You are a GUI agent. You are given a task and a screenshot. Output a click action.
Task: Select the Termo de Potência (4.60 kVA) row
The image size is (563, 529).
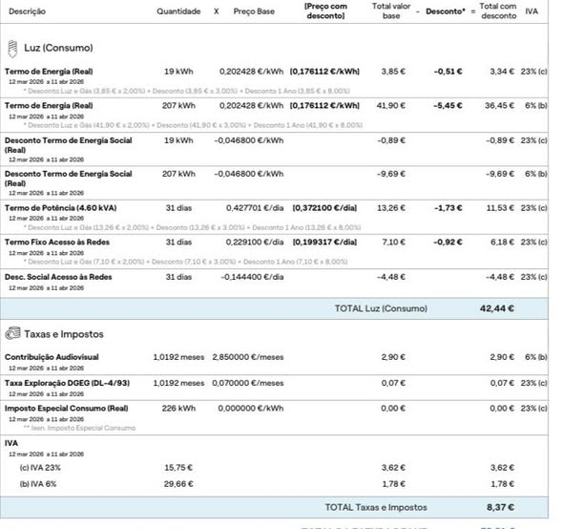pos(274,217)
